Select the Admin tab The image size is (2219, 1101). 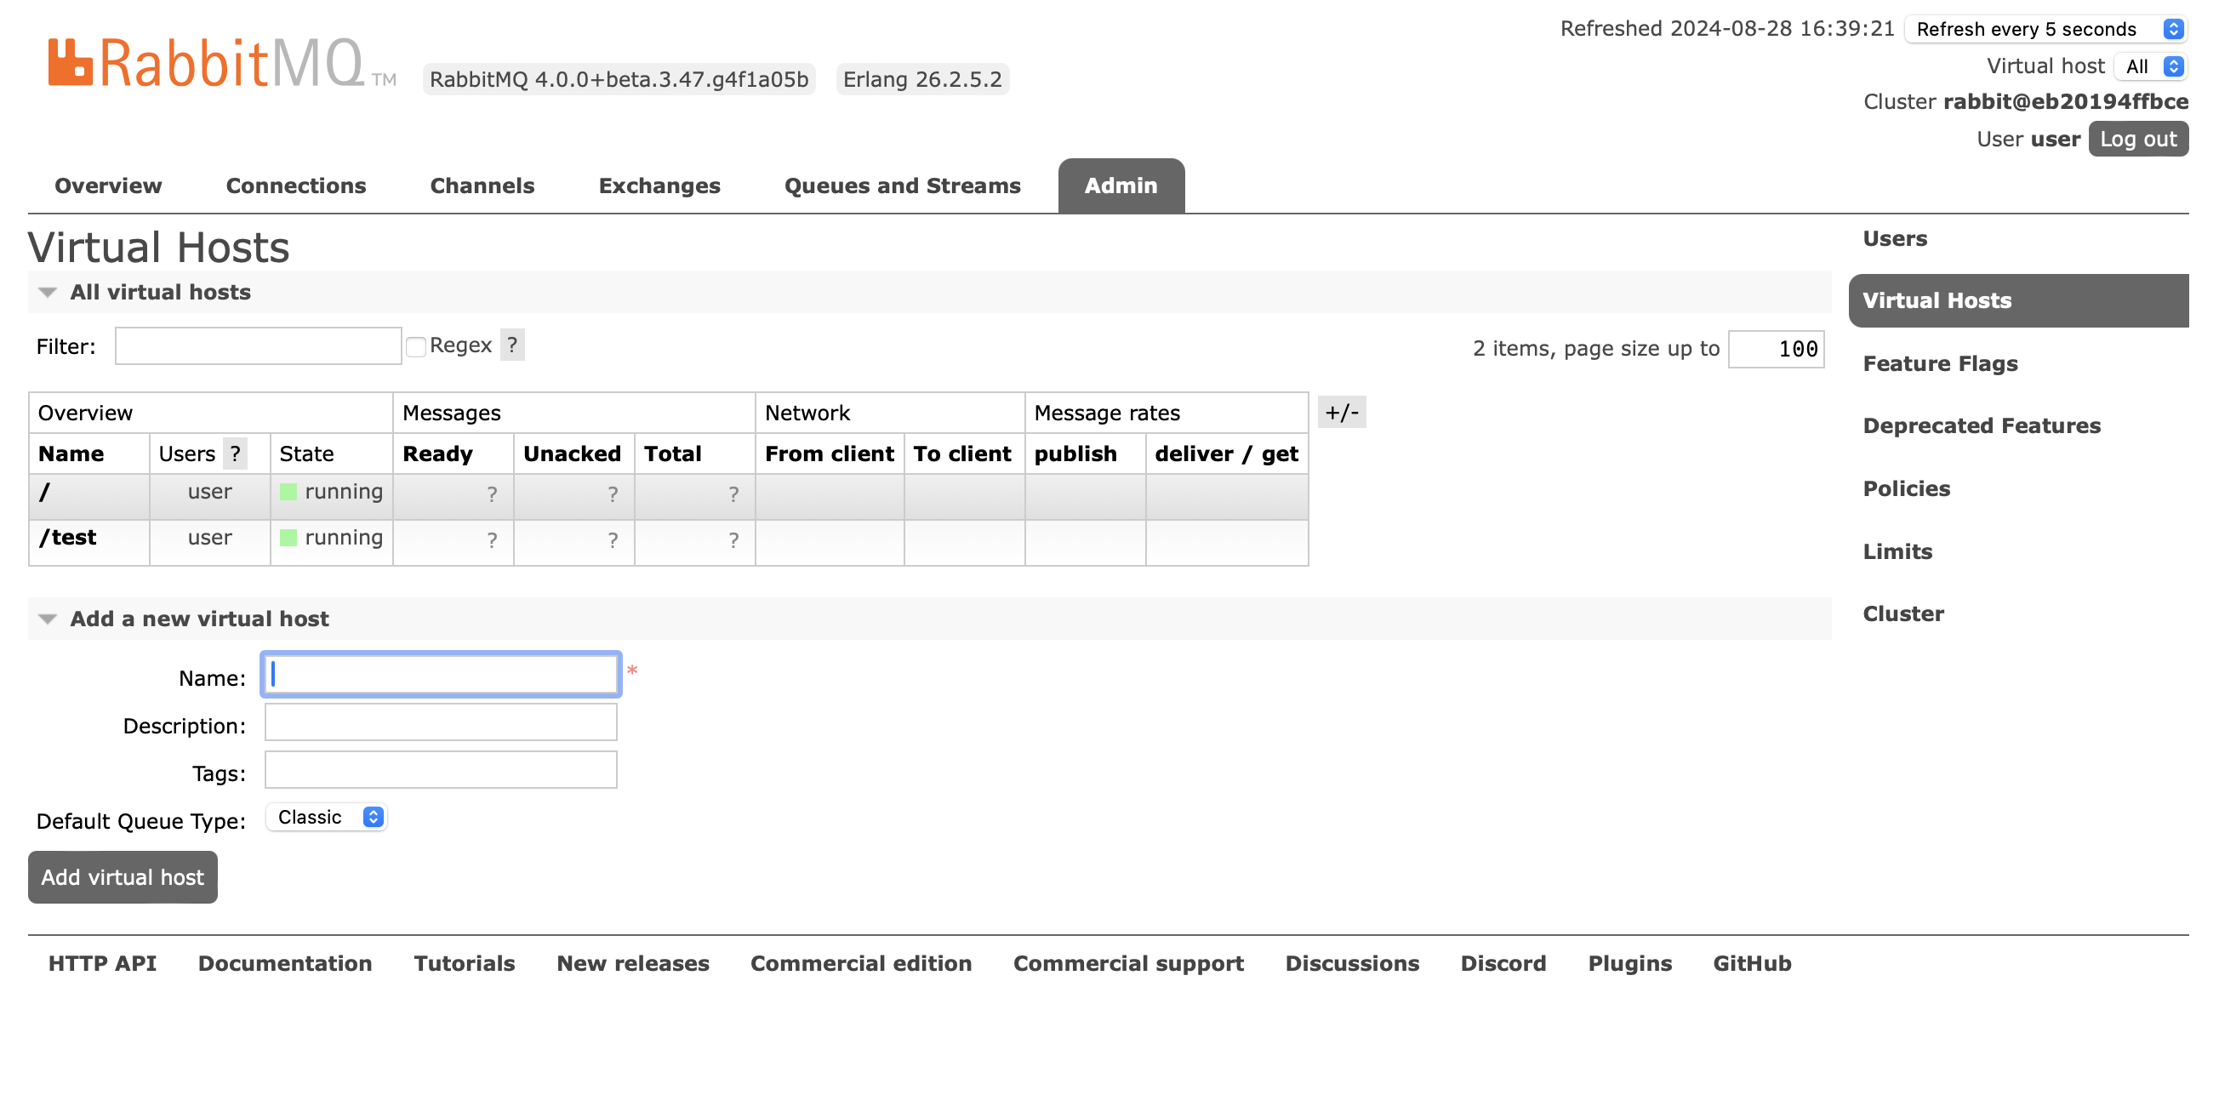pyautogui.click(x=1121, y=186)
